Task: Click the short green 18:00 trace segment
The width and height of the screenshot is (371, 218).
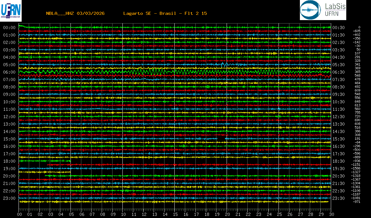Action: click(45, 161)
